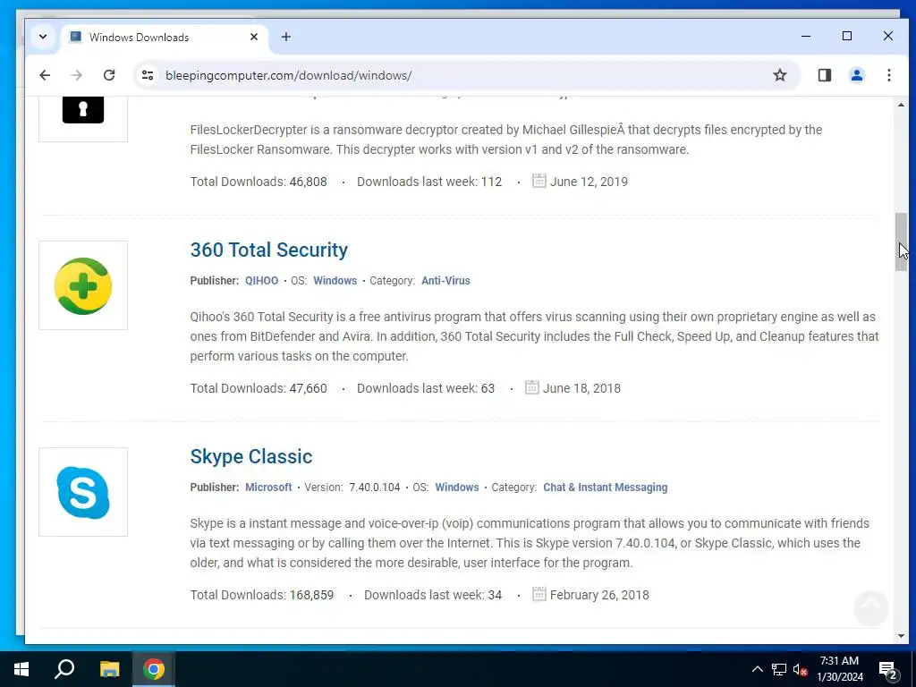Click the page scroll-down arrow
916x687 pixels.
point(901,636)
